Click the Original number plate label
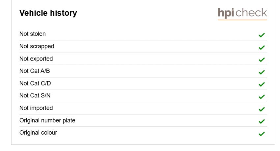 [x=47, y=120]
